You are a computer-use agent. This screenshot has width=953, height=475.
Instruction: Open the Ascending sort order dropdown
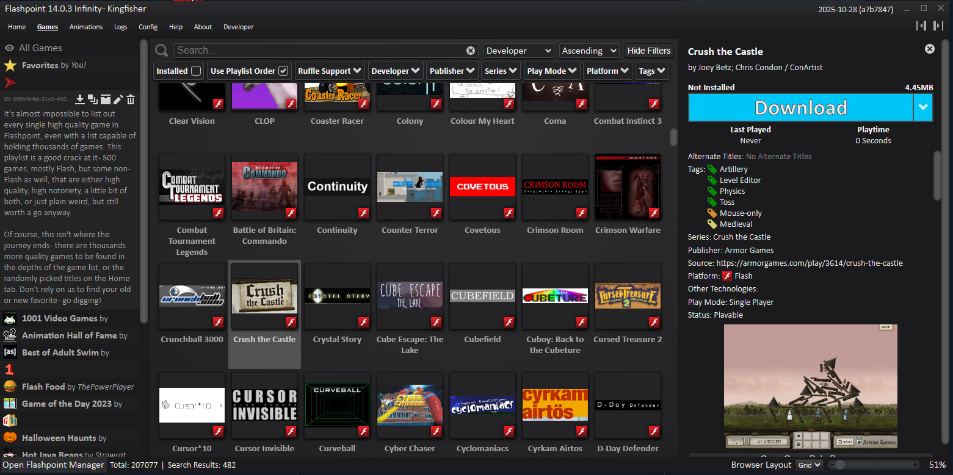tap(589, 51)
